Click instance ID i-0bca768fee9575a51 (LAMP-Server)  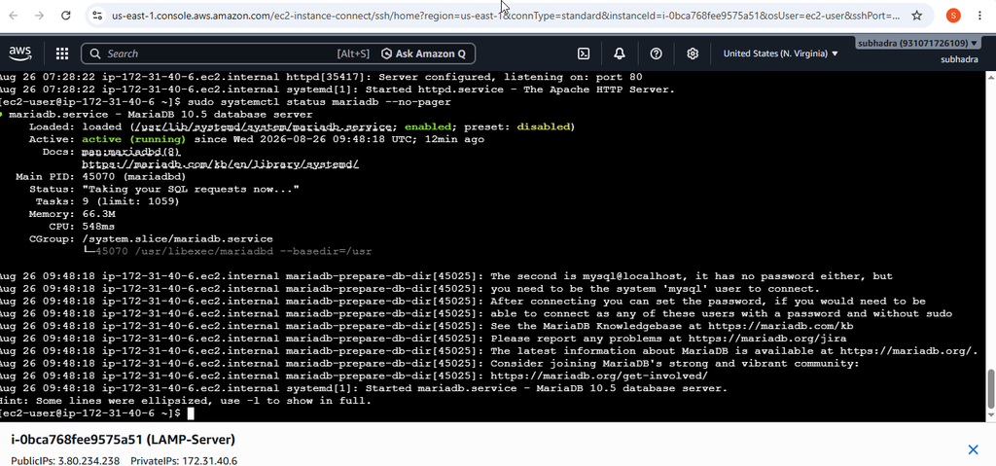pos(124,440)
